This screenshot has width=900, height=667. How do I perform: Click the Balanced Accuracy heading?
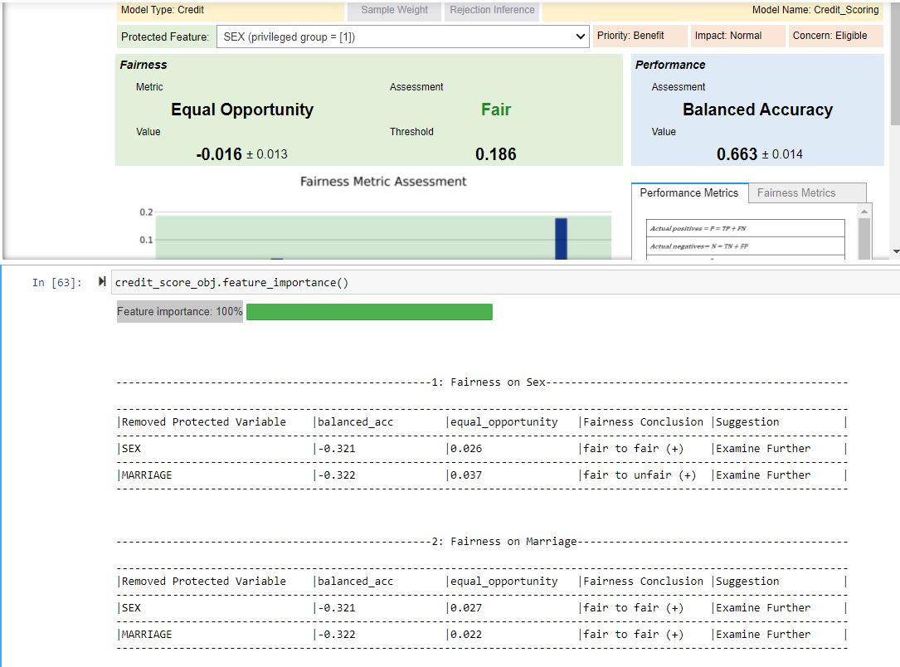[x=757, y=109]
